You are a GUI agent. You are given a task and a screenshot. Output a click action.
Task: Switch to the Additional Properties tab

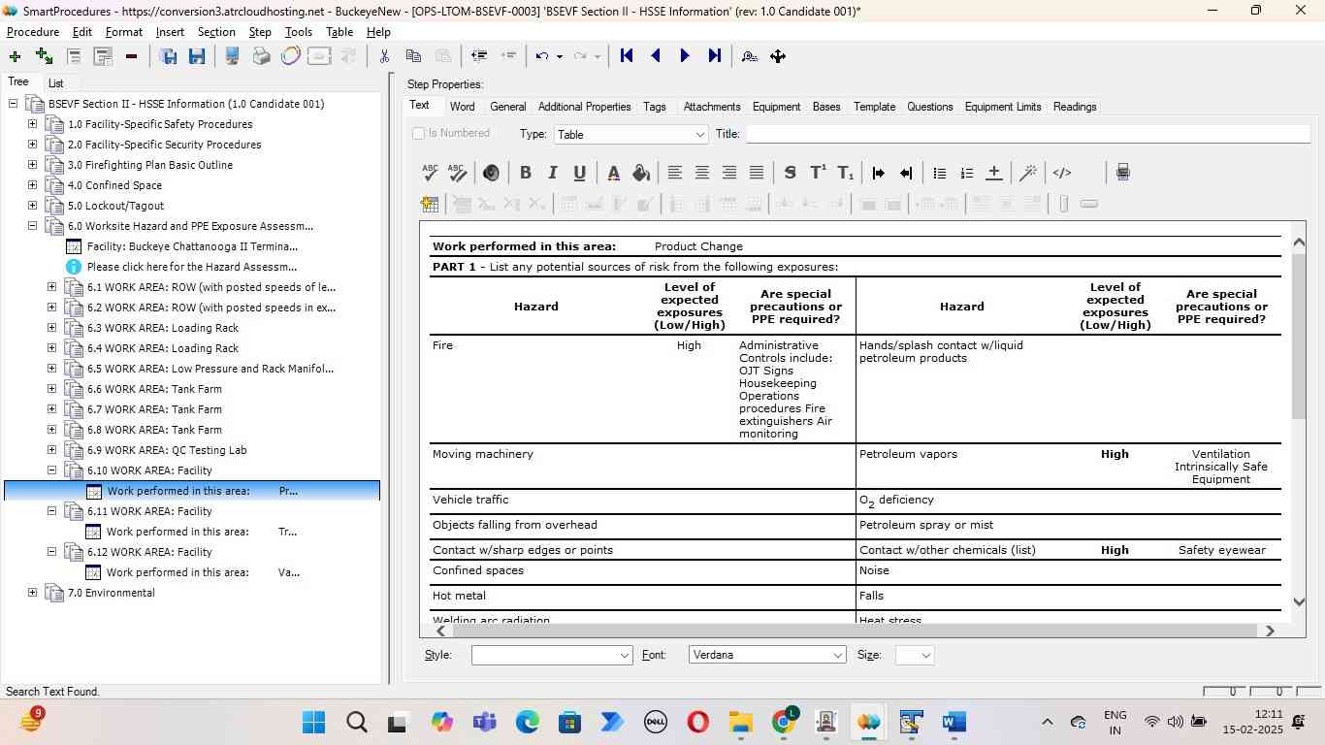pyautogui.click(x=585, y=107)
